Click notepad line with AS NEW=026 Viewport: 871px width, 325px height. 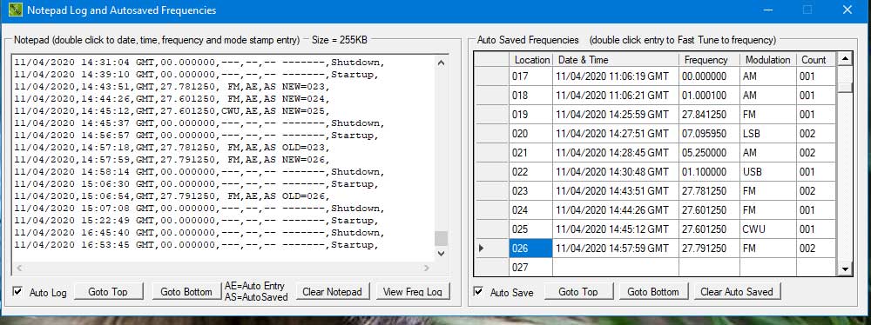click(172, 160)
